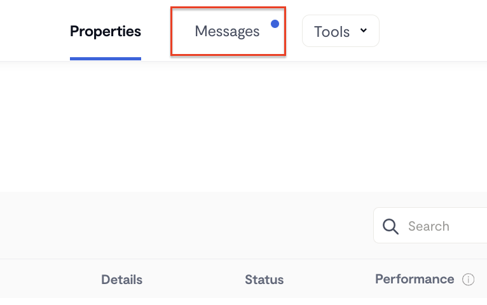Click the blue notification dot on Messages
Screen dimensions: 487x305
tap(275, 24)
